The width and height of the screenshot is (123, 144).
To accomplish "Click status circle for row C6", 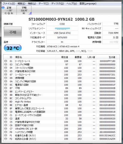I will pos(6,125).
